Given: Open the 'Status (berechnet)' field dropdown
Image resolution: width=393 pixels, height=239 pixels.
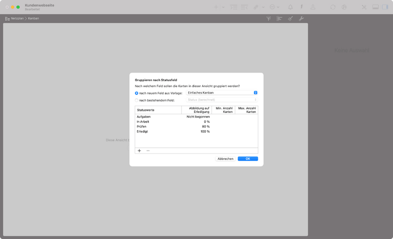Looking at the screenshot, I should pyautogui.click(x=222, y=100).
